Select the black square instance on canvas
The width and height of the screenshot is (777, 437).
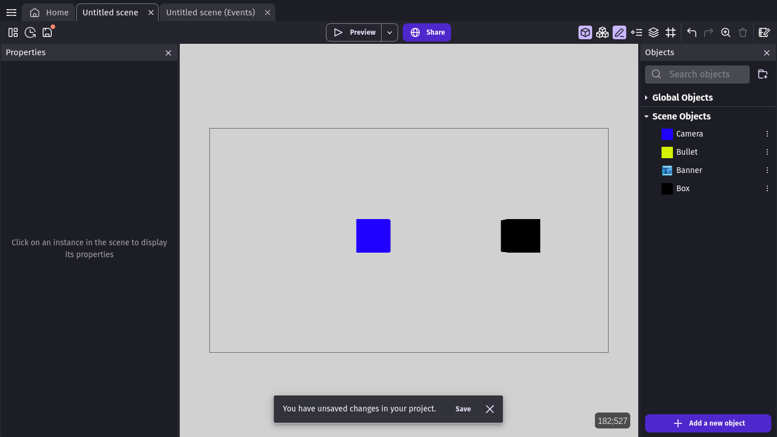pos(520,236)
